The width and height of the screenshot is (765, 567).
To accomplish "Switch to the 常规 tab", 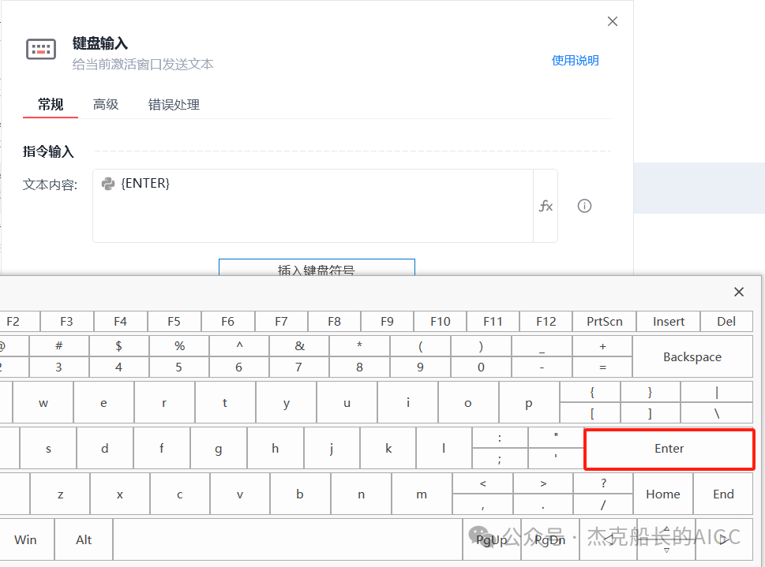I will (x=51, y=104).
